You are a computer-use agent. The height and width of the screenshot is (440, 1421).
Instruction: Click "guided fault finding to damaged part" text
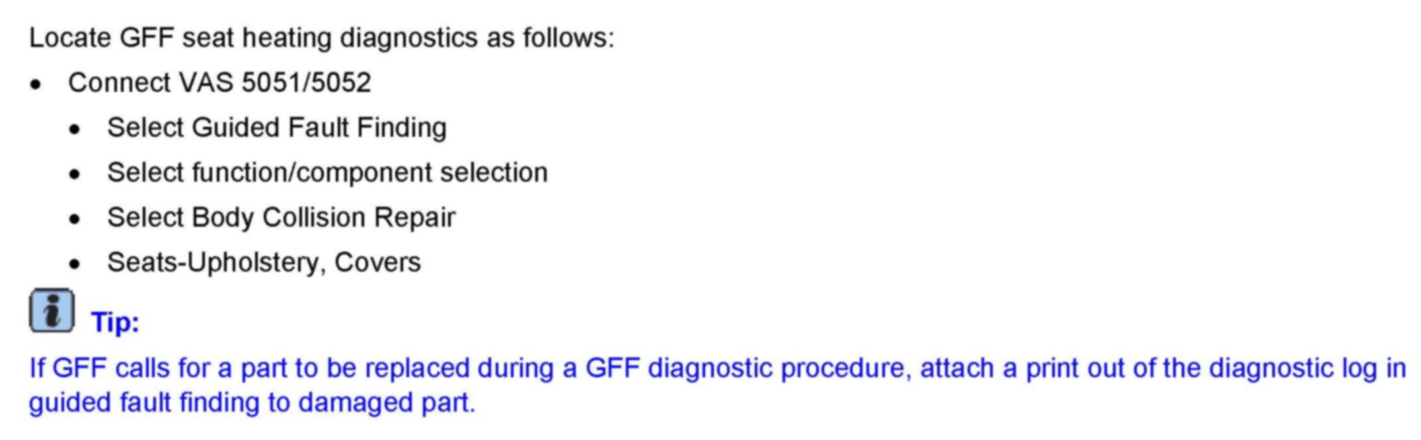[252, 402]
